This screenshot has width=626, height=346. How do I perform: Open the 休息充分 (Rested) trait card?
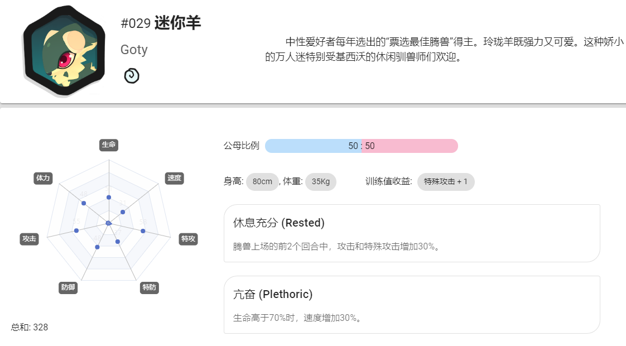[412, 233]
